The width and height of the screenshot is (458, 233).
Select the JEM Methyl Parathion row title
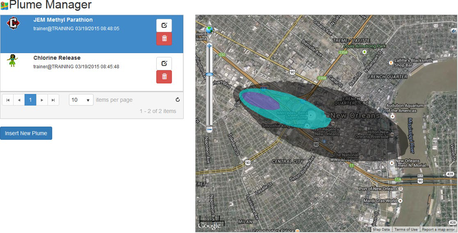pos(63,20)
